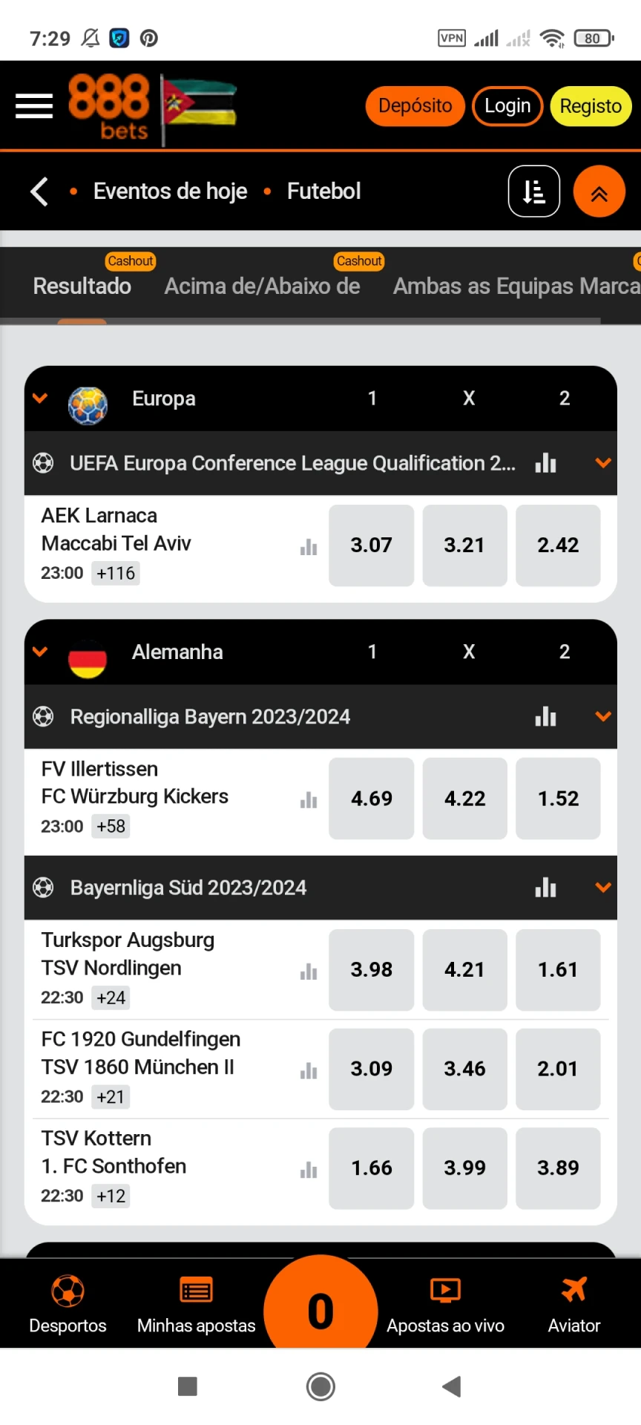Open the sort order icon
The image size is (641, 1425).
pos(534,191)
